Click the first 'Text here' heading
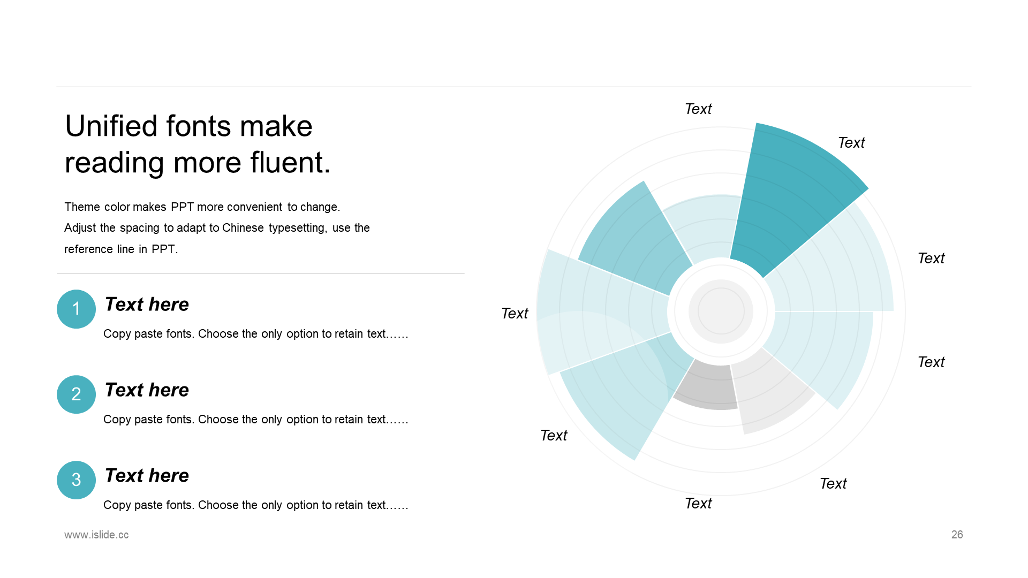 point(147,304)
